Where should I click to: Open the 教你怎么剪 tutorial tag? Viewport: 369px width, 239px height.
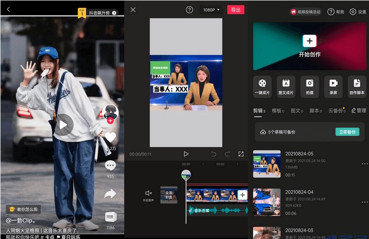pos(23,209)
